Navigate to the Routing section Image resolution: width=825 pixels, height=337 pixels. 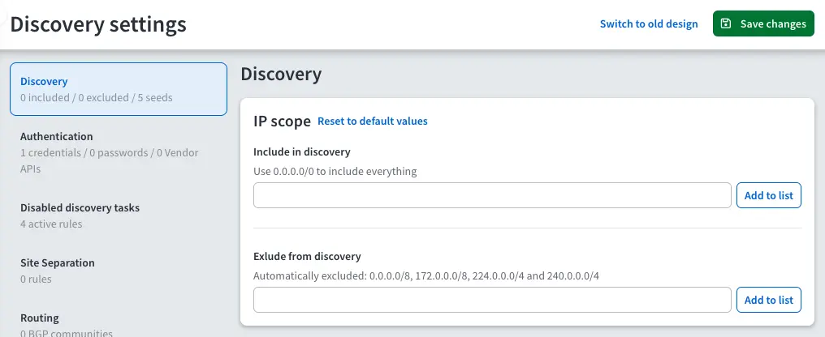coord(119,324)
